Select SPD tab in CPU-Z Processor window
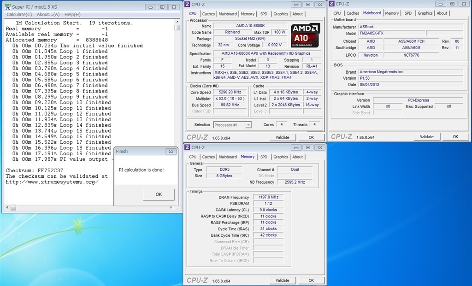 264,14
